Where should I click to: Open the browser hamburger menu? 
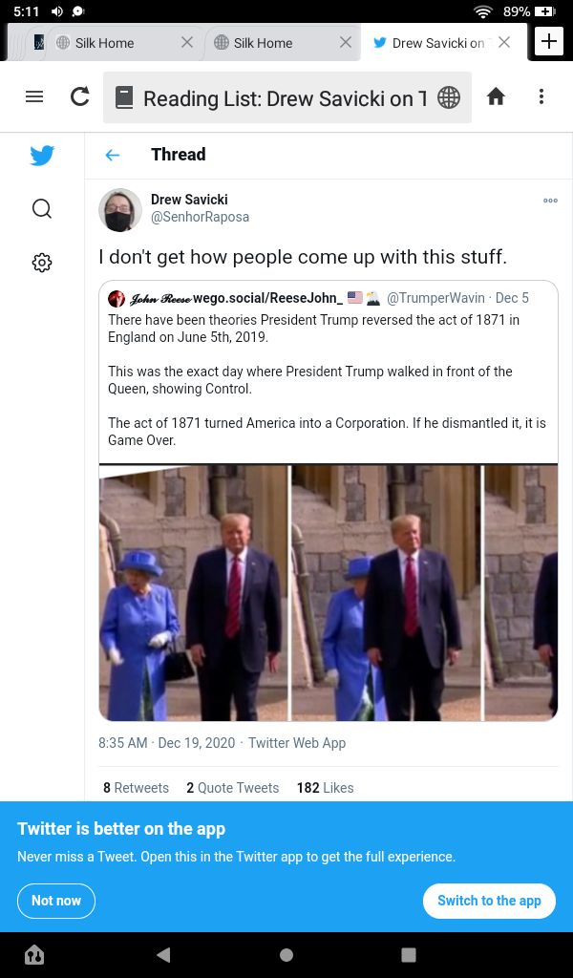click(34, 96)
